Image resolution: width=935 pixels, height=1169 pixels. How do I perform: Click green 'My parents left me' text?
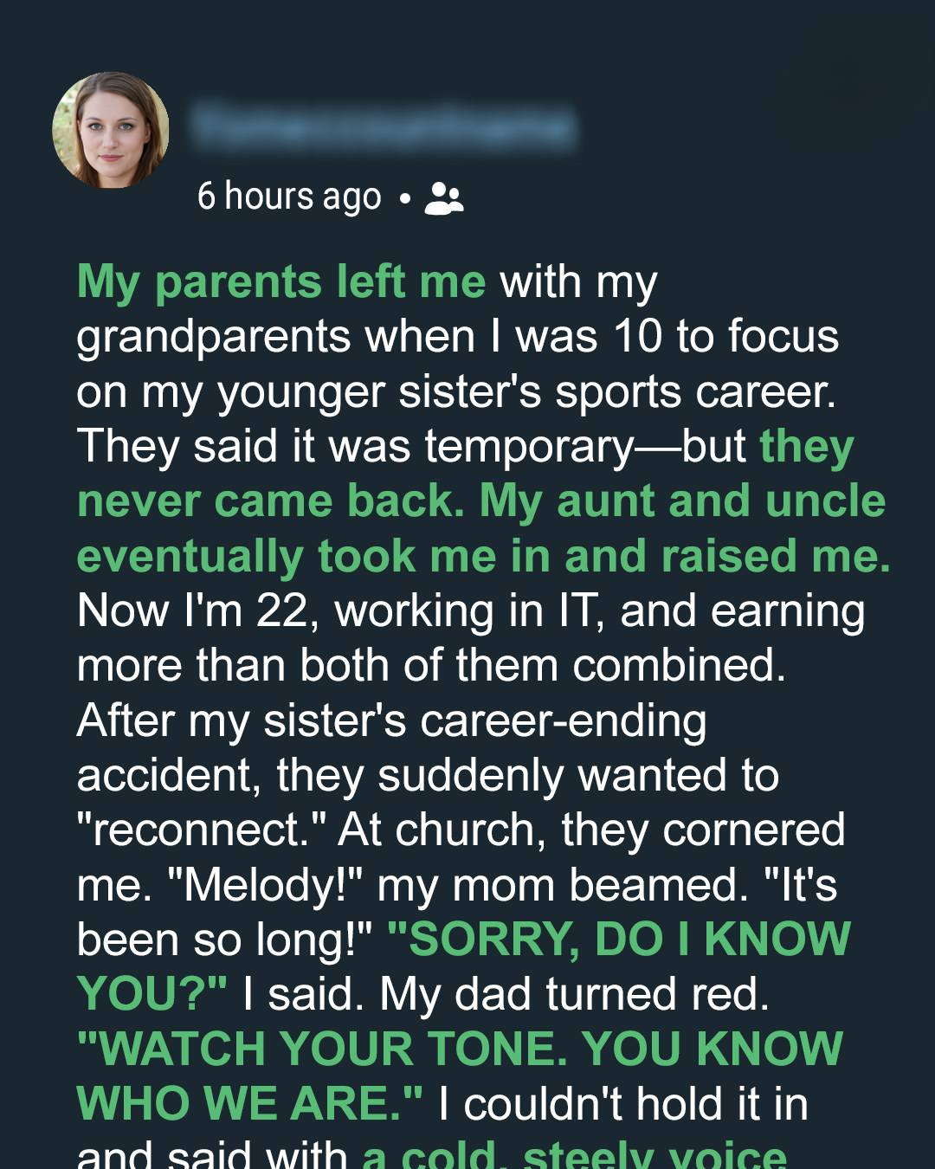tap(281, 282)
